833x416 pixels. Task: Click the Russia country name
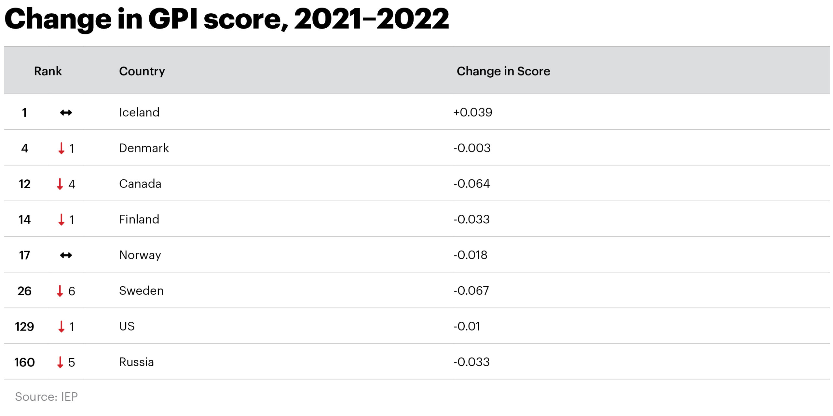pyautogui.click(x=136, y=362)
